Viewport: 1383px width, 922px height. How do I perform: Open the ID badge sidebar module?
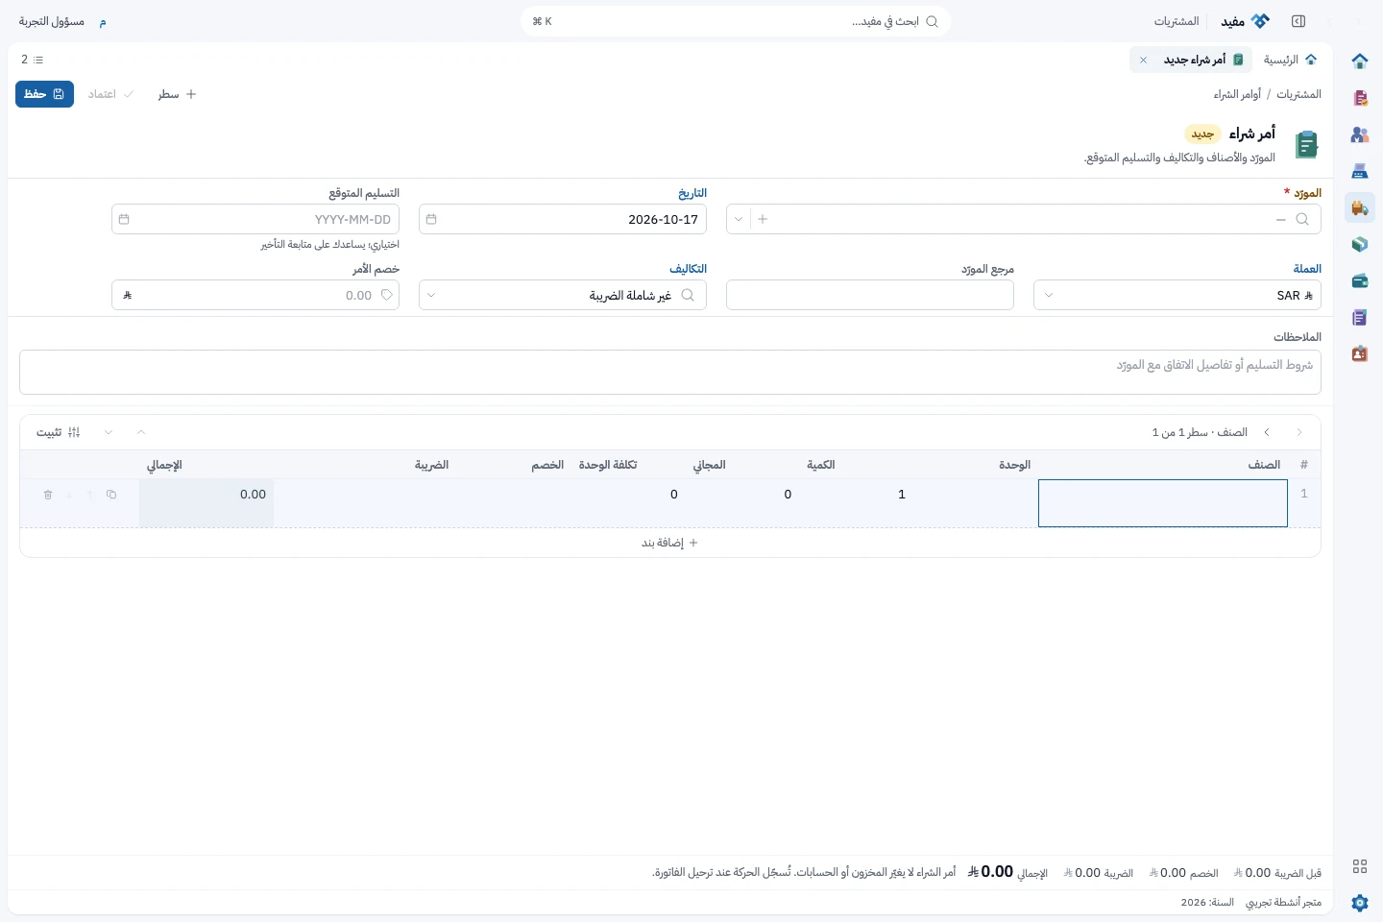click(x=1360, y=353)
